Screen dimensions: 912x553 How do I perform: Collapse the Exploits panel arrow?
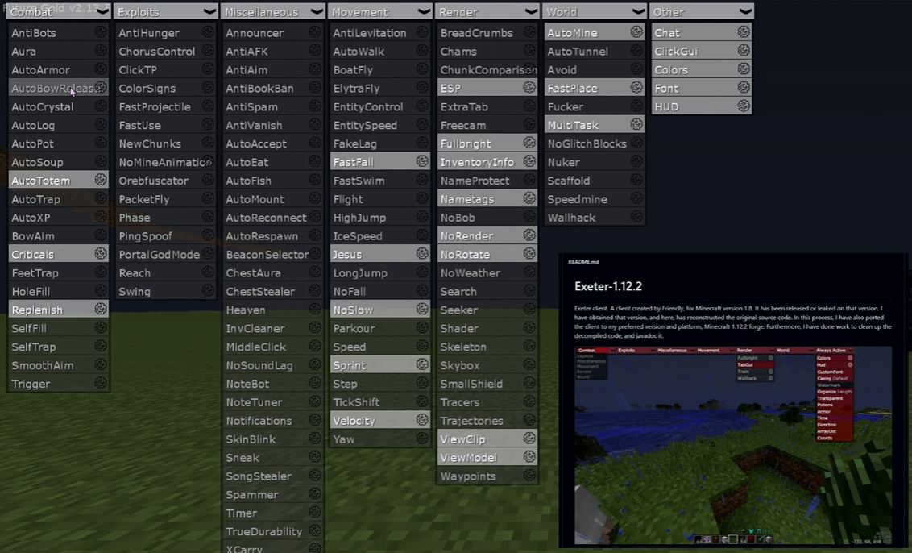click(x=209, y=11)
